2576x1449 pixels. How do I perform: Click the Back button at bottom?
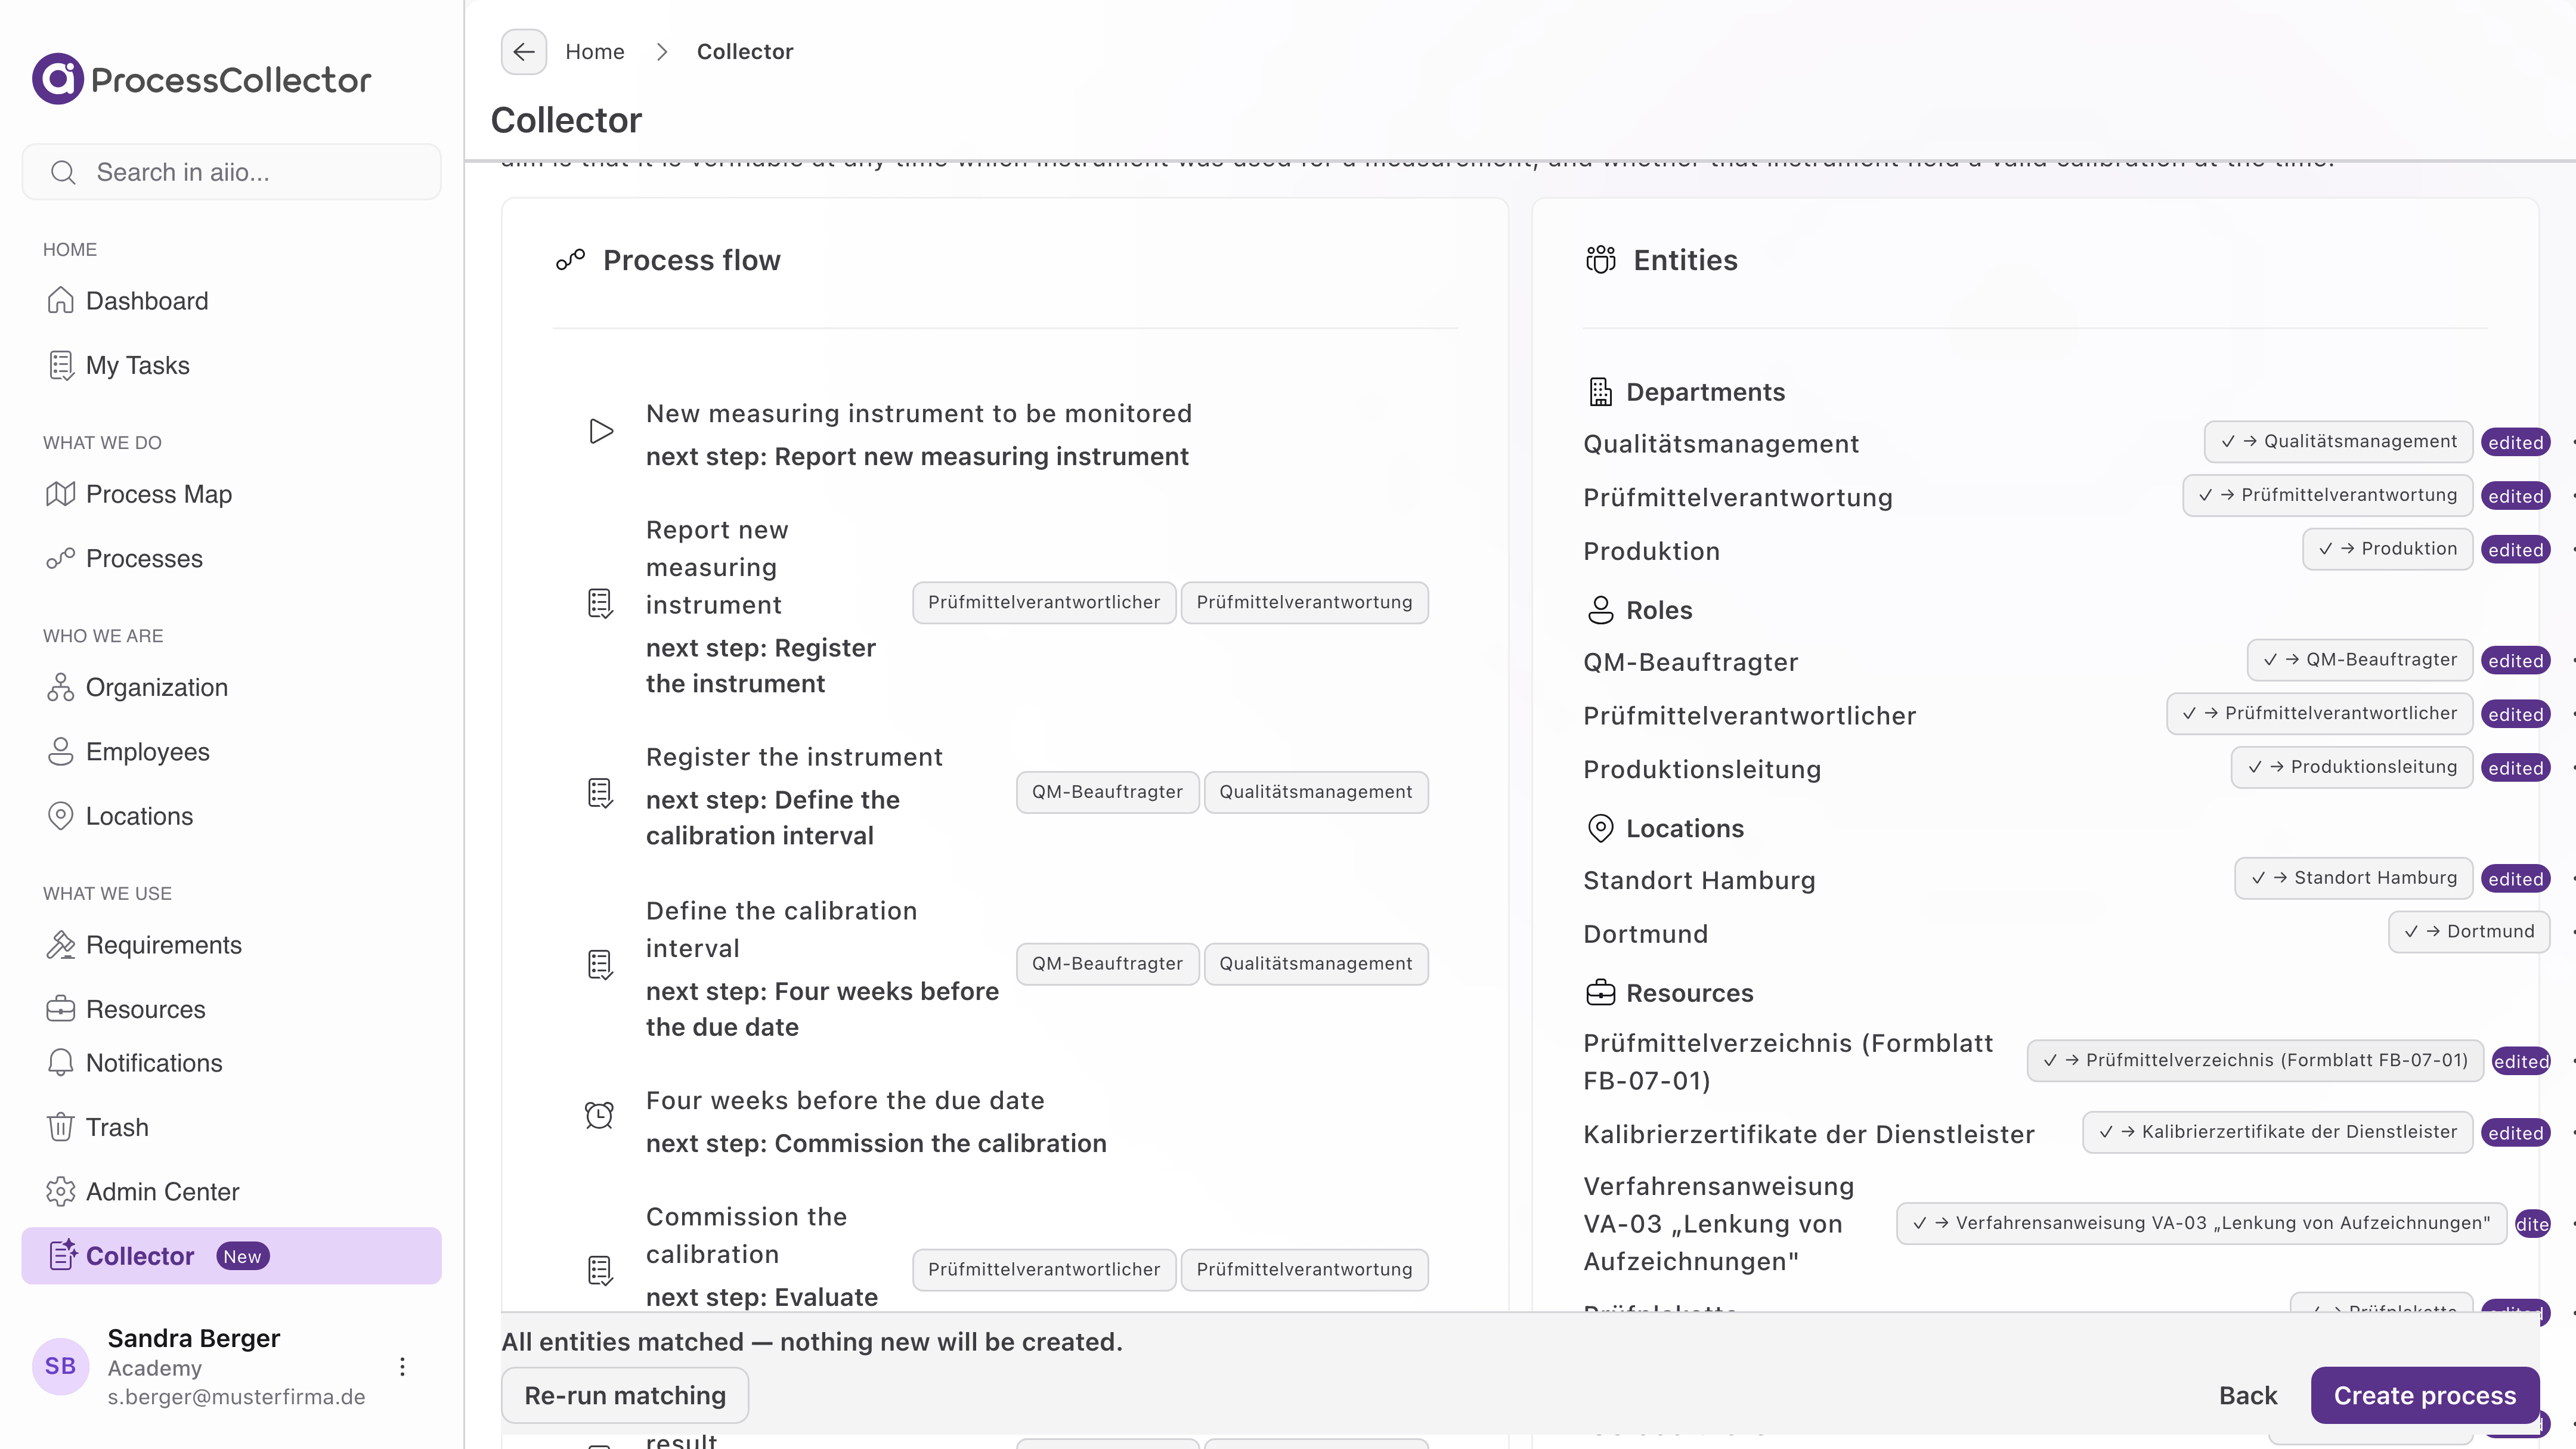tap(2247, 1395)
